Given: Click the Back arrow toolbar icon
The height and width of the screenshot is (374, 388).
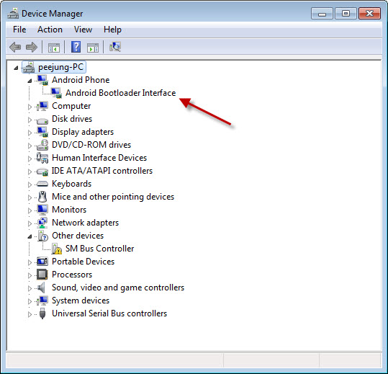Looking at the screenshot, I should tap(15, 47).
